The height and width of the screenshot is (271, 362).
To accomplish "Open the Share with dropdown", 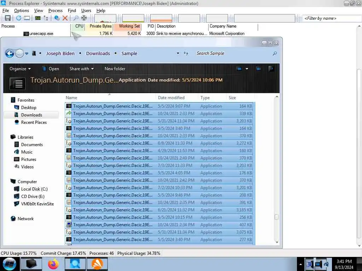I will [82, 69].
